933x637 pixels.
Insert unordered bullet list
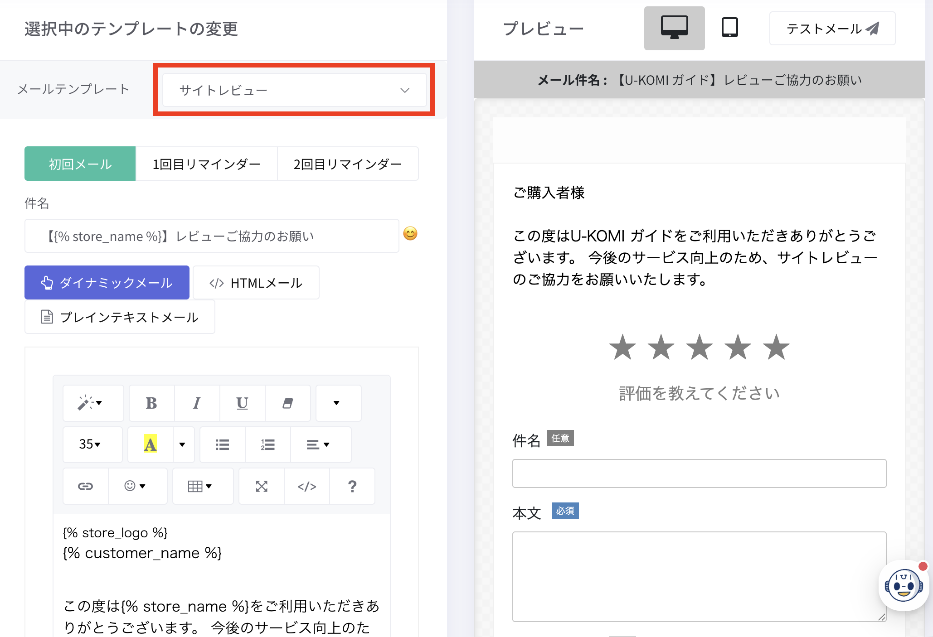222,444
